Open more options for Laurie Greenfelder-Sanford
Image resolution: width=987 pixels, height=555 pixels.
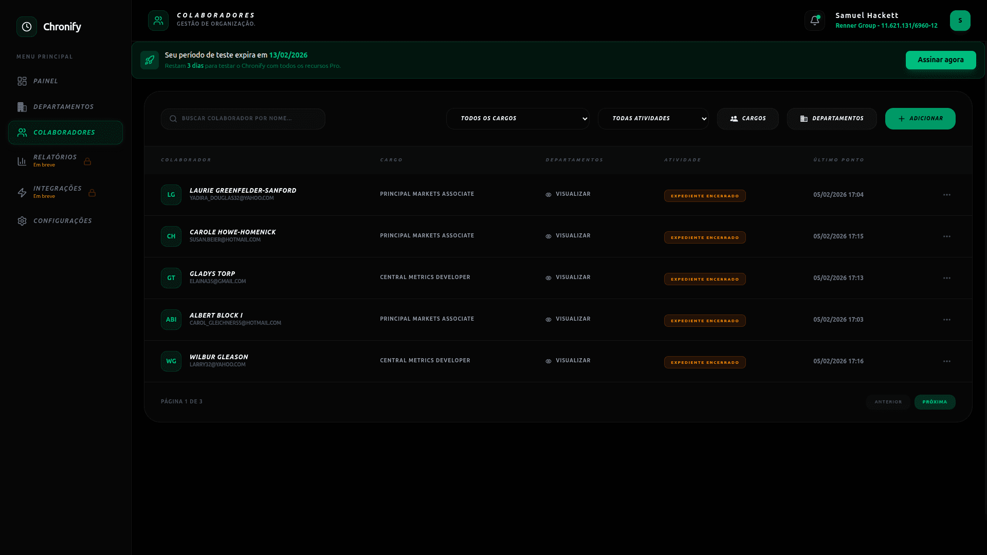coord(946,195)
